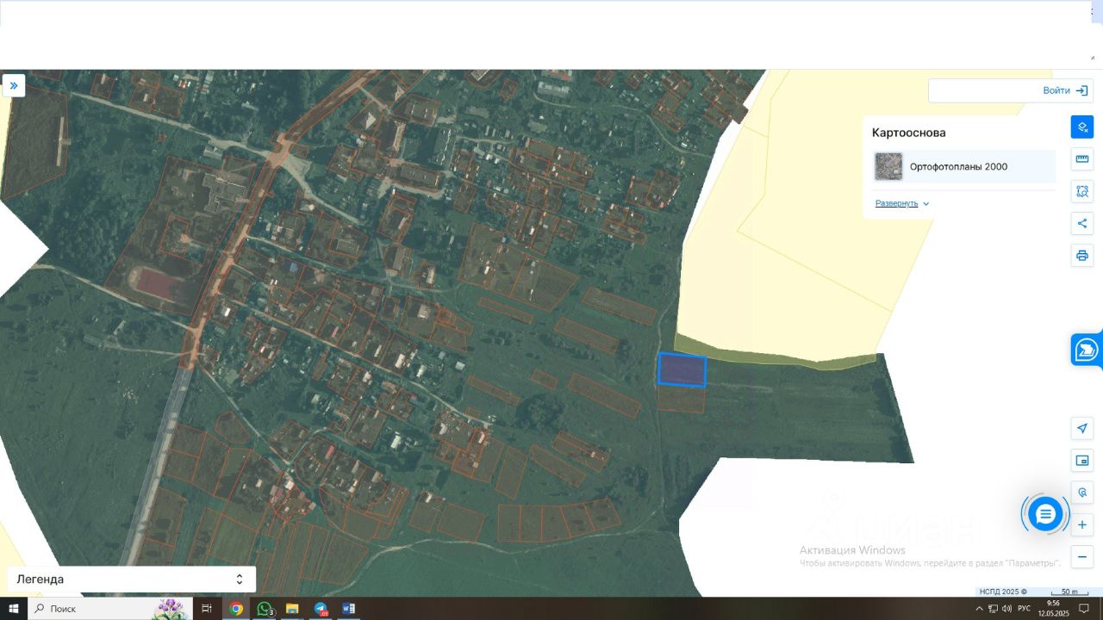The image size is (1103, 620).
Task: Open Google Chrome from the taskbar
Action: 236,609
